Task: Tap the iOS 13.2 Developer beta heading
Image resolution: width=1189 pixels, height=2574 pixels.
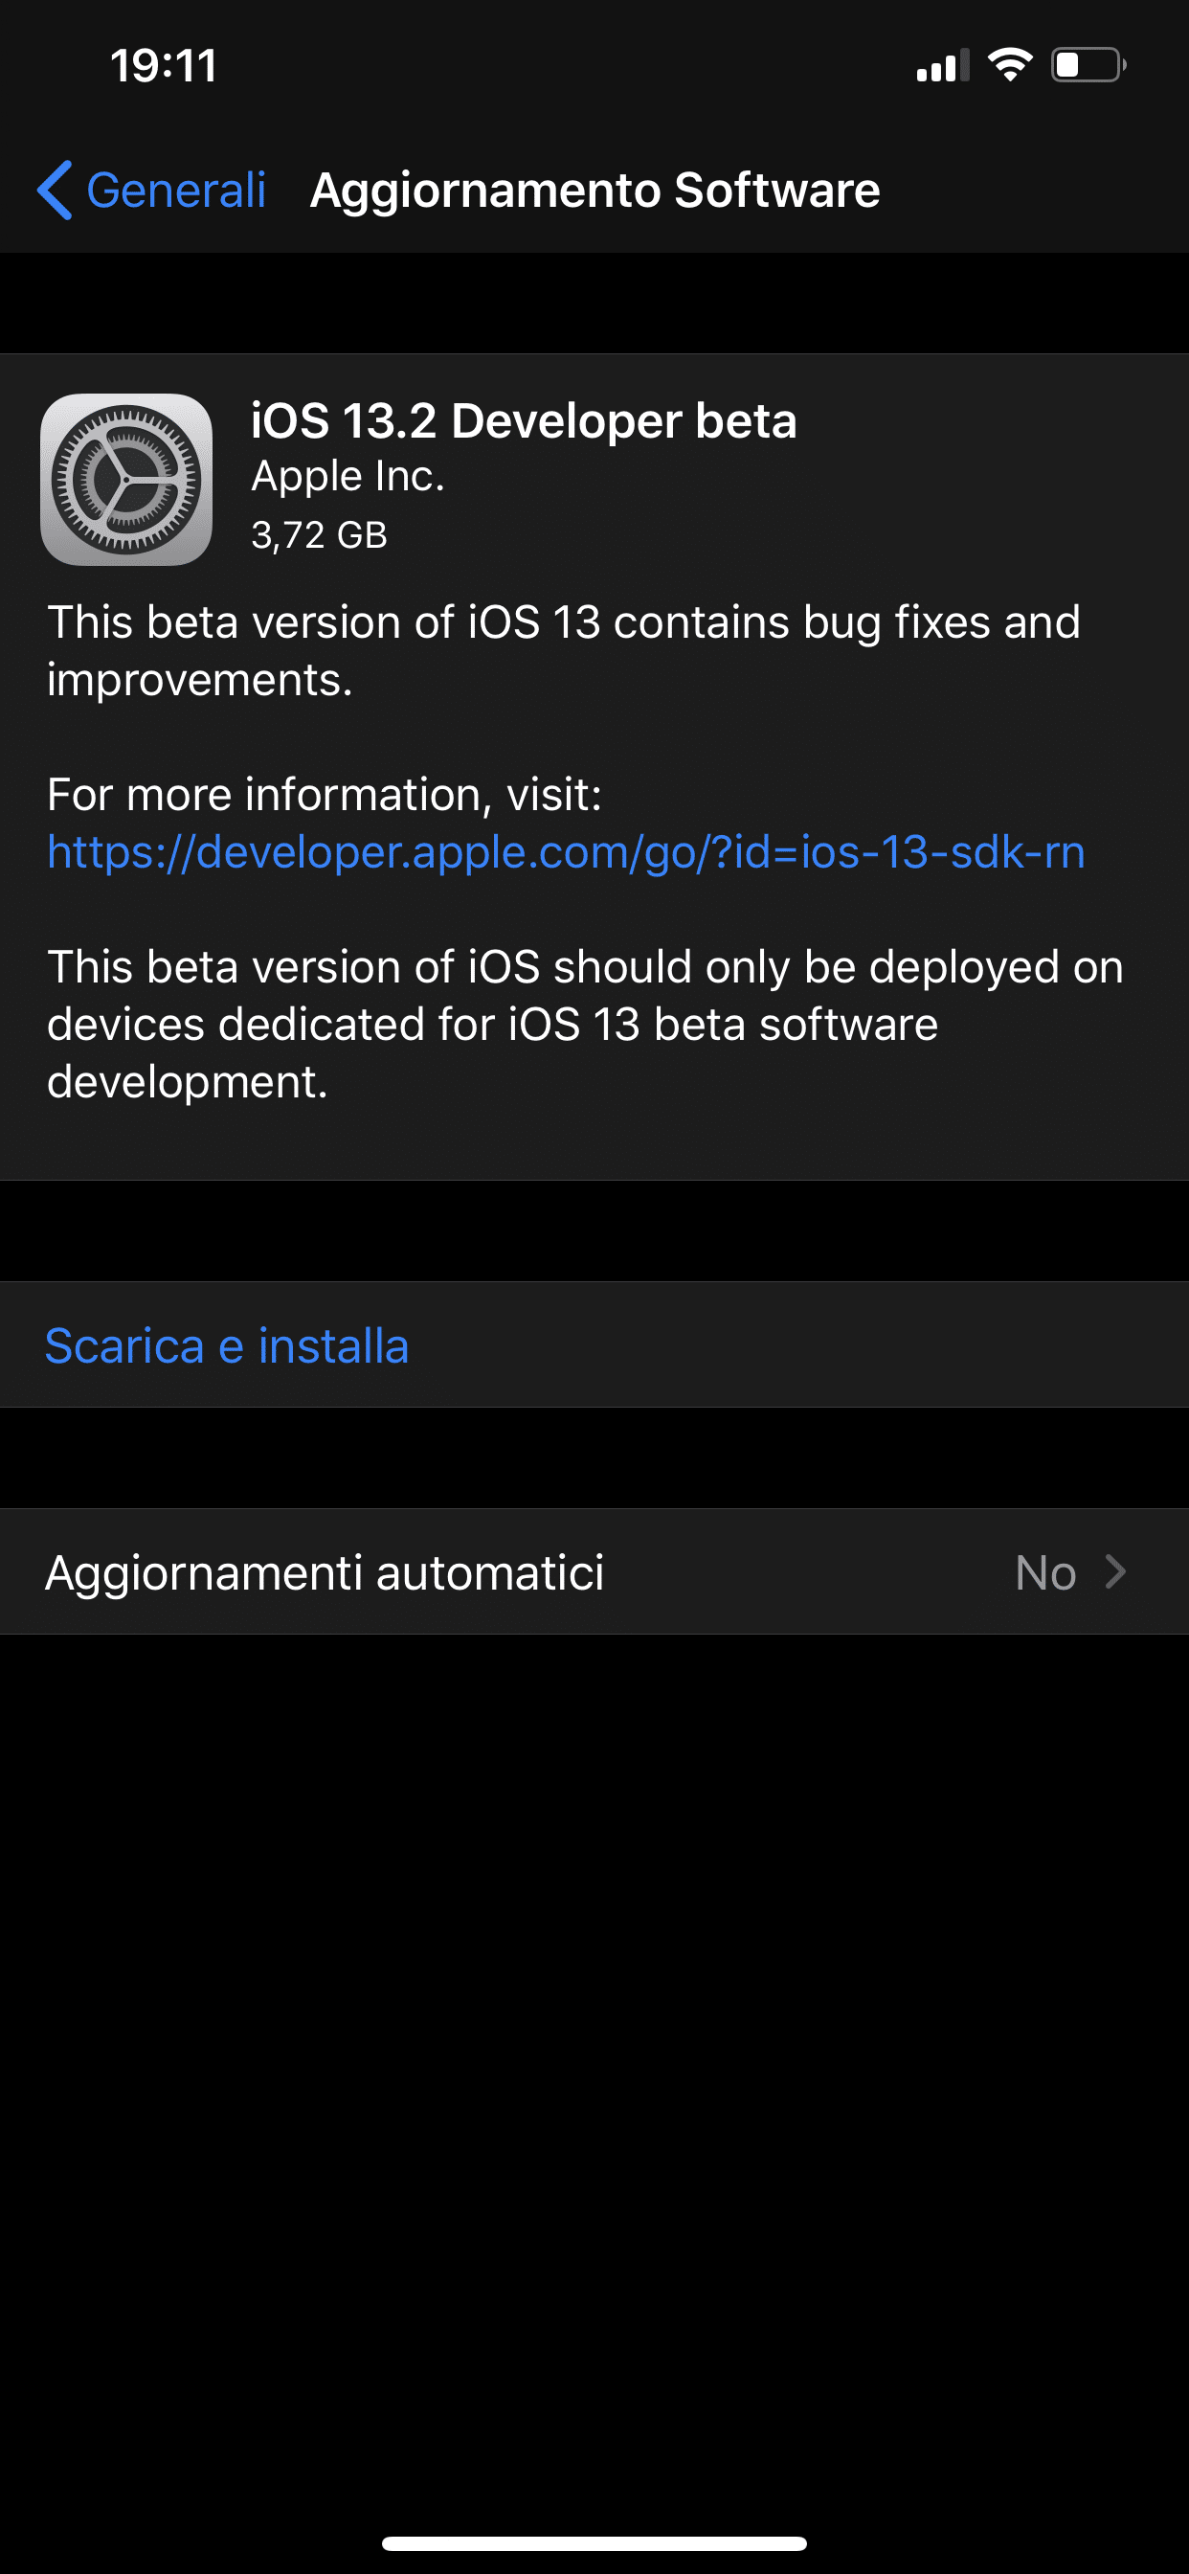Action: coord(524,420)
